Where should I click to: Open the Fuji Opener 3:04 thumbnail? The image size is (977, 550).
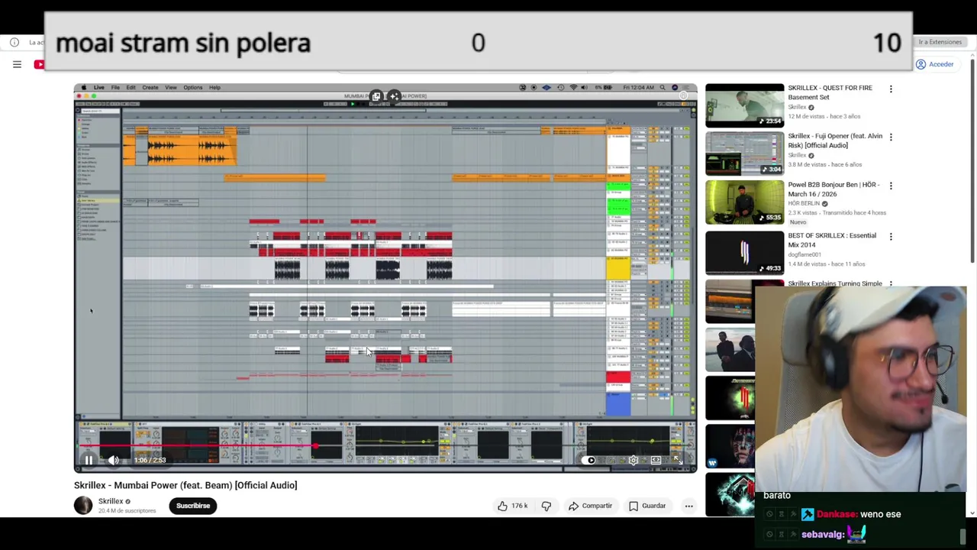tap(744, 154)
